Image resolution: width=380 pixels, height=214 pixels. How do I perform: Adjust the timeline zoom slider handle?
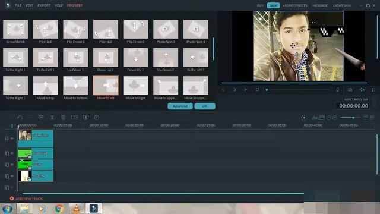click(x=353, y=118)
